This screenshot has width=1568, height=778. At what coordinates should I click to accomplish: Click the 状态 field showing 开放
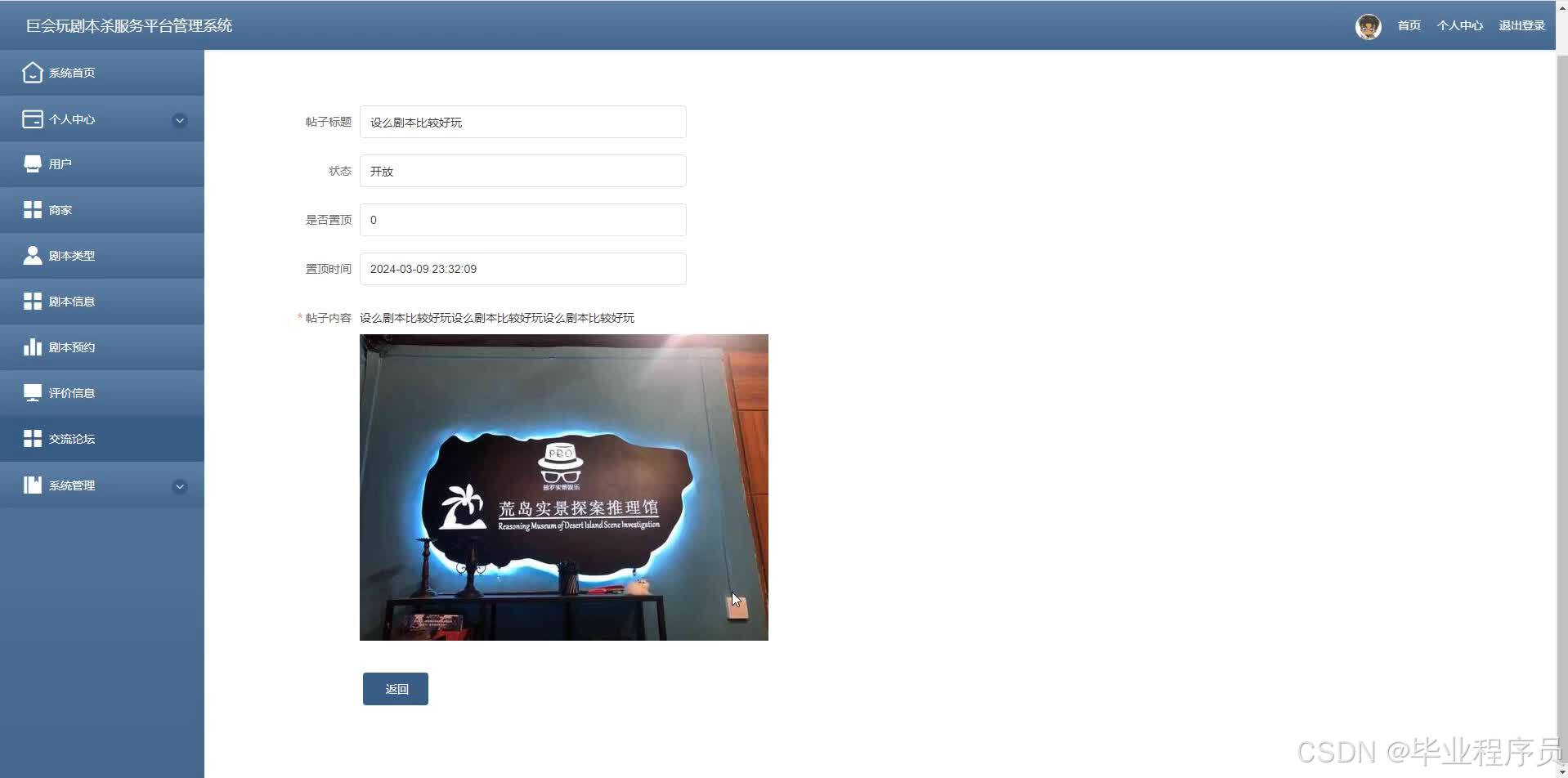tap(523, 171)
